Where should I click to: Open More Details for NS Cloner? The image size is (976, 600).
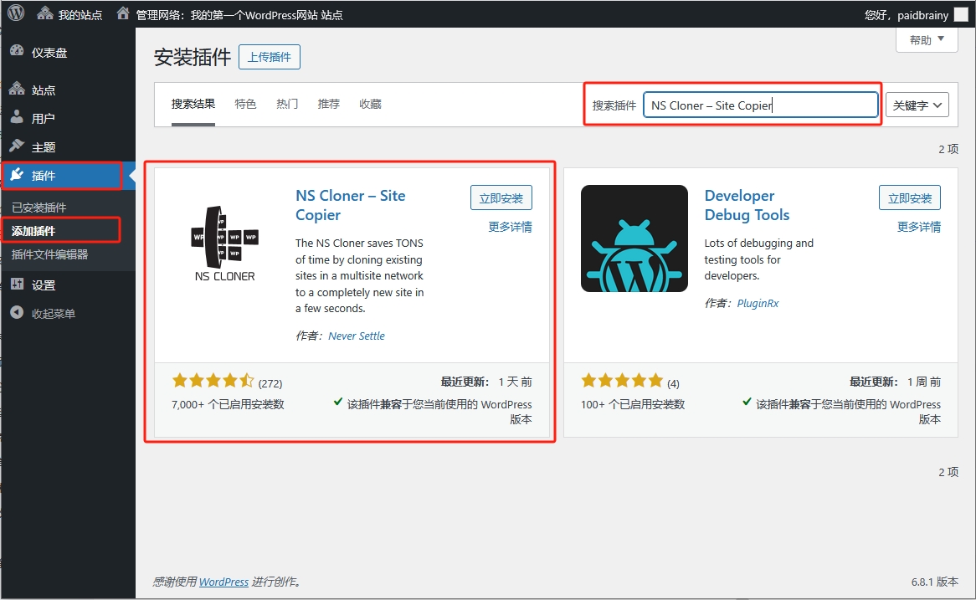pyautogui.click(x=510, y=227)
